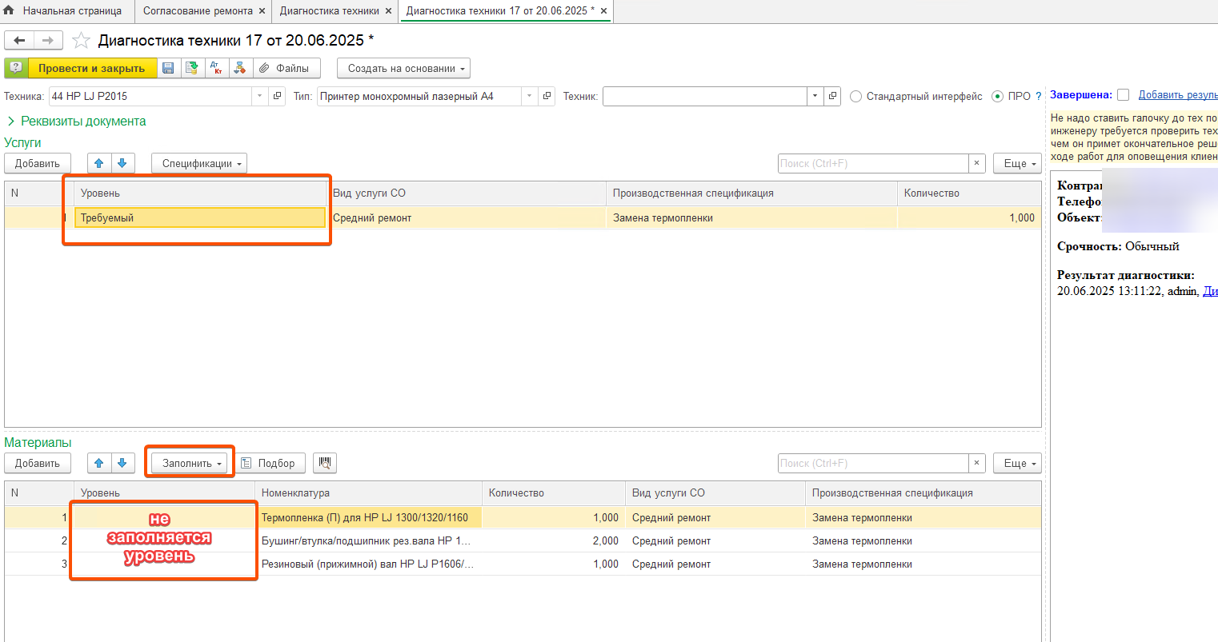
Task: Open the Создать на основании menu
Action: coord(403,69)
